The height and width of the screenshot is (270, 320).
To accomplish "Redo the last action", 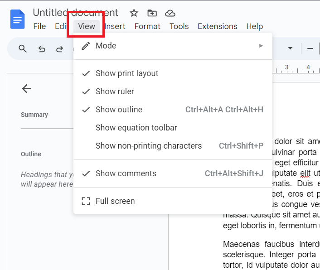I will pyautogui.click(x=59, y=49).
